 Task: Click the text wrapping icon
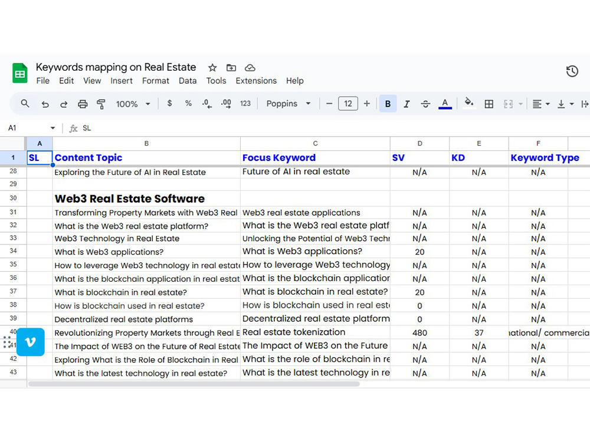click(x=585, y=104)
